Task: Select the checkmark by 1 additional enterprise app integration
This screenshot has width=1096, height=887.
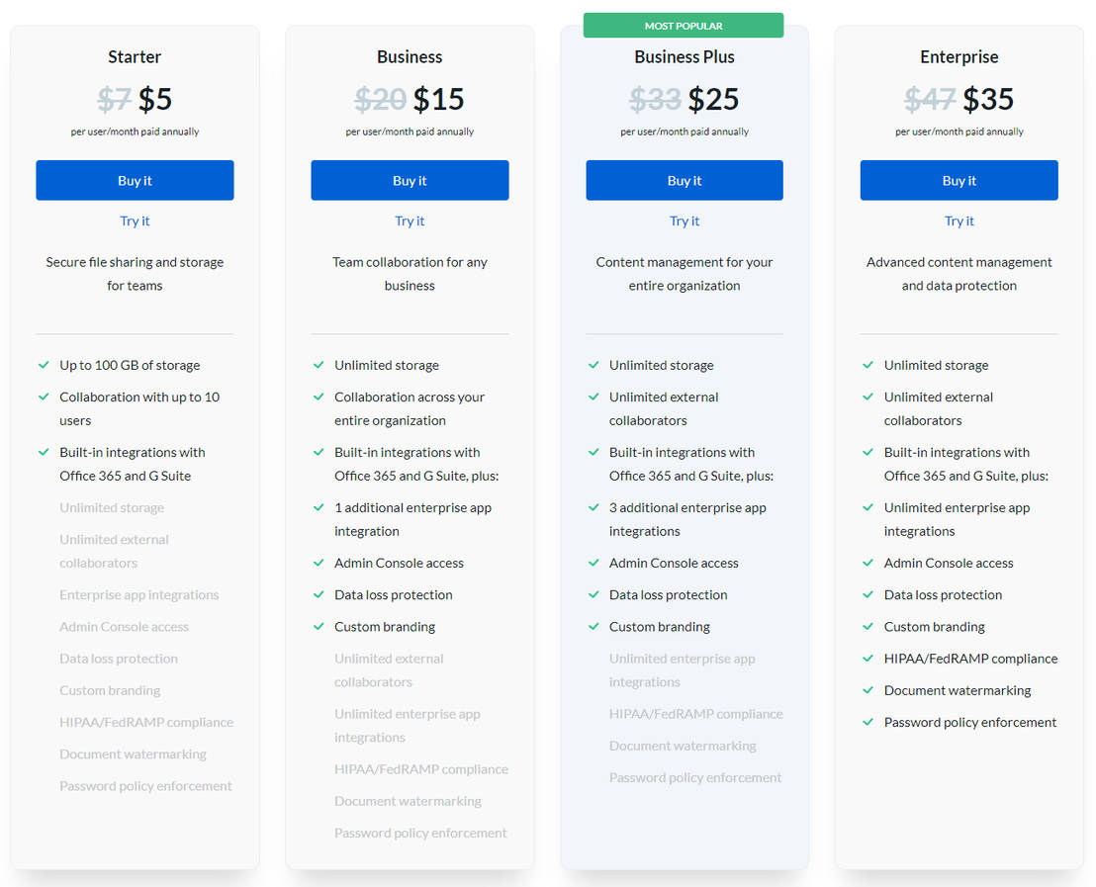Action: click(x=319, y=507)
